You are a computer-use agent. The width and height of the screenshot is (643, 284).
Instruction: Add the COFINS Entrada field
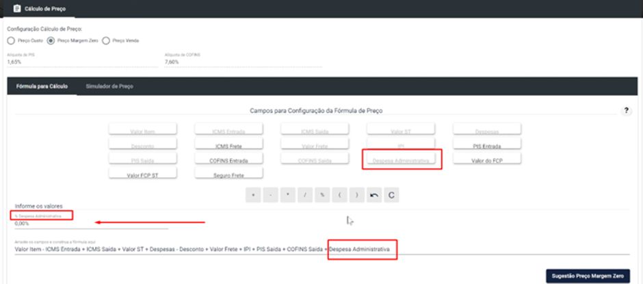(229, 158)
